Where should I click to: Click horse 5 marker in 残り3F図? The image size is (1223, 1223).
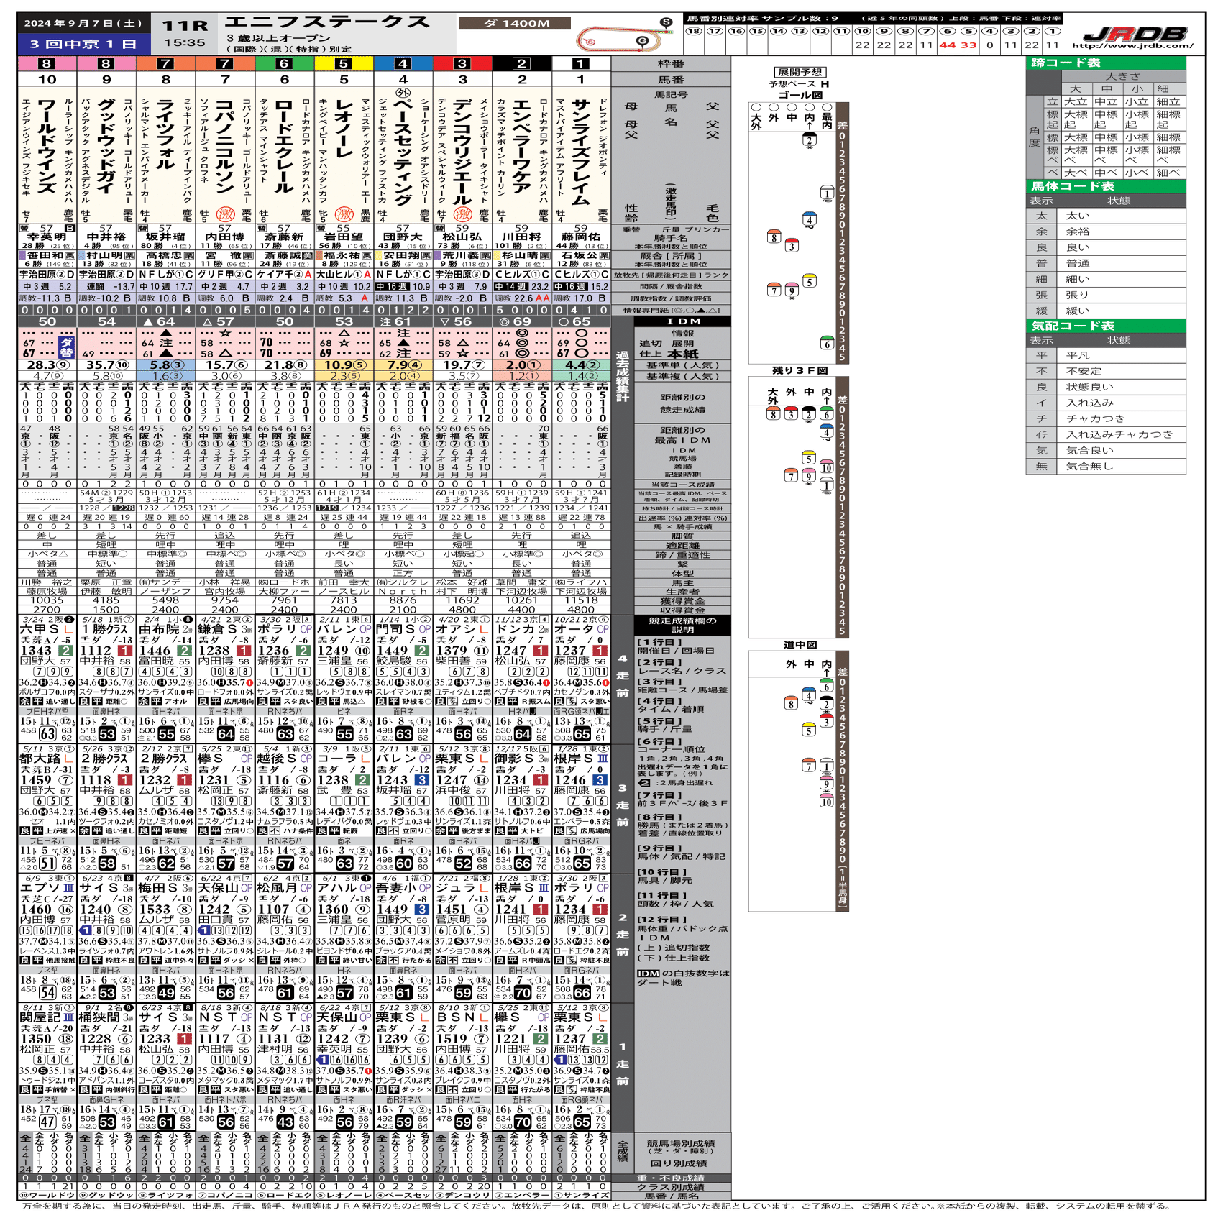(809, 457)
